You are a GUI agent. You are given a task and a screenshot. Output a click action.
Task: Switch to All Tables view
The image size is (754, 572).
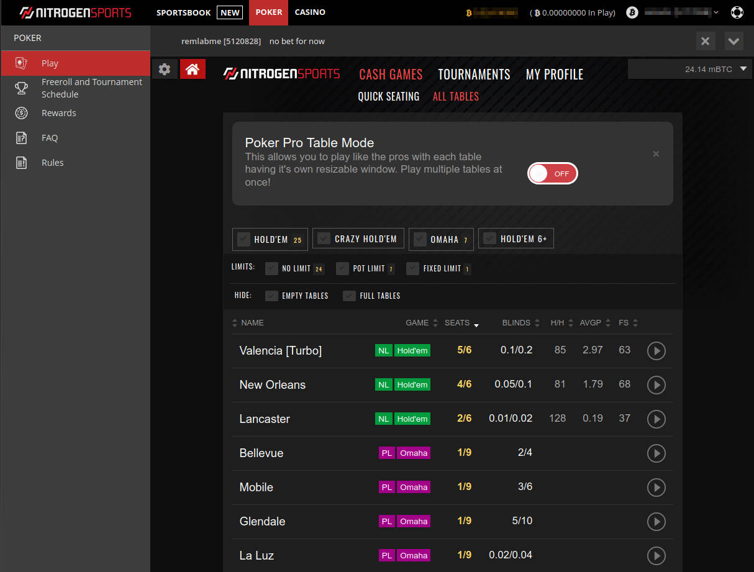[456, 96]
